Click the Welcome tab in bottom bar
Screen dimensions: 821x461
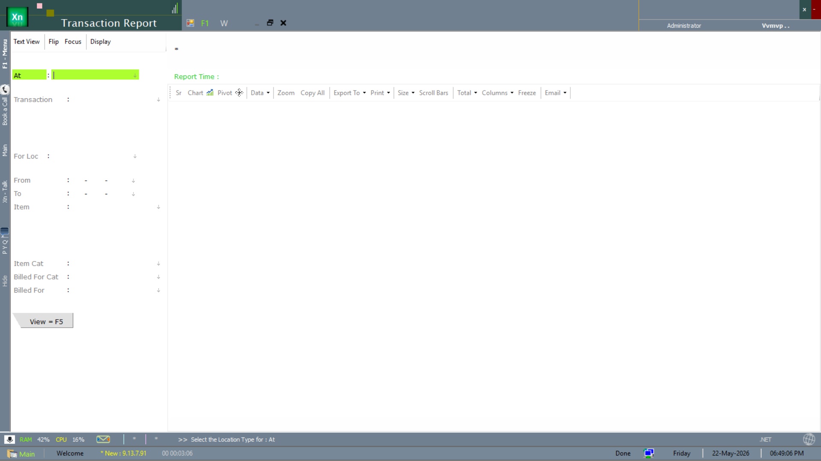[x=70, y=453]
